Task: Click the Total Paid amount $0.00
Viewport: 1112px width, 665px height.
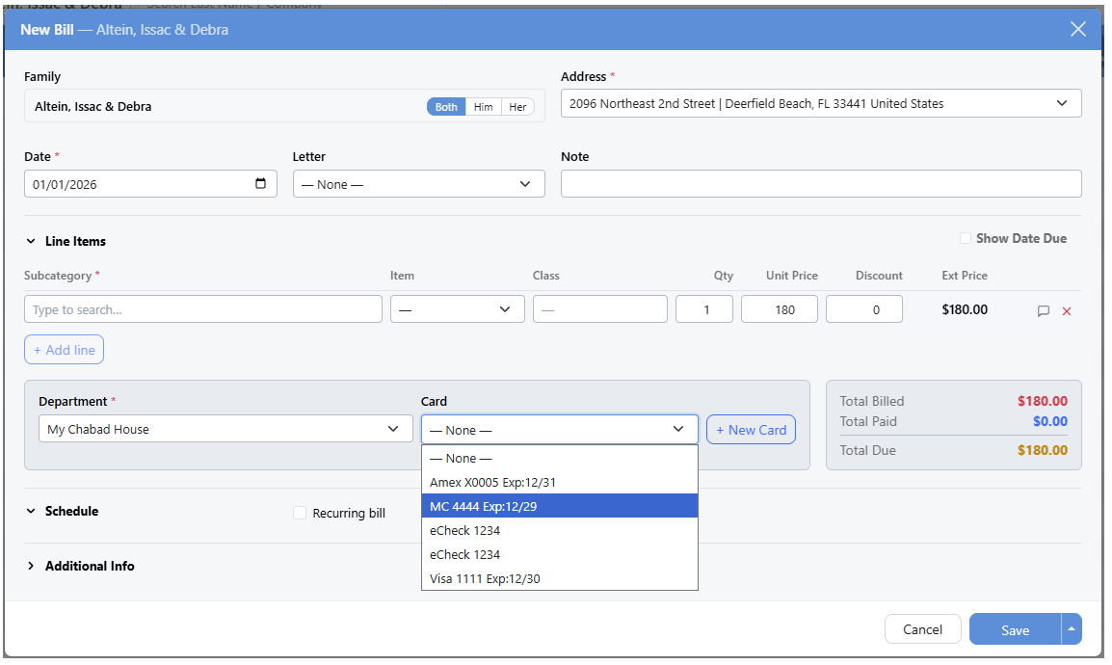Action: click(1049, 421)
